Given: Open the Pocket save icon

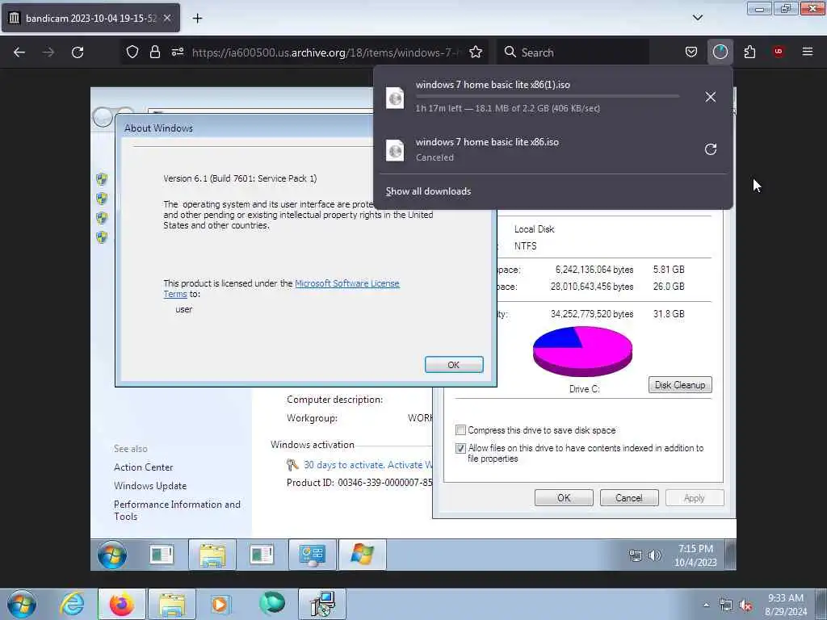Looking at the screenshot, I should point(691,52).
